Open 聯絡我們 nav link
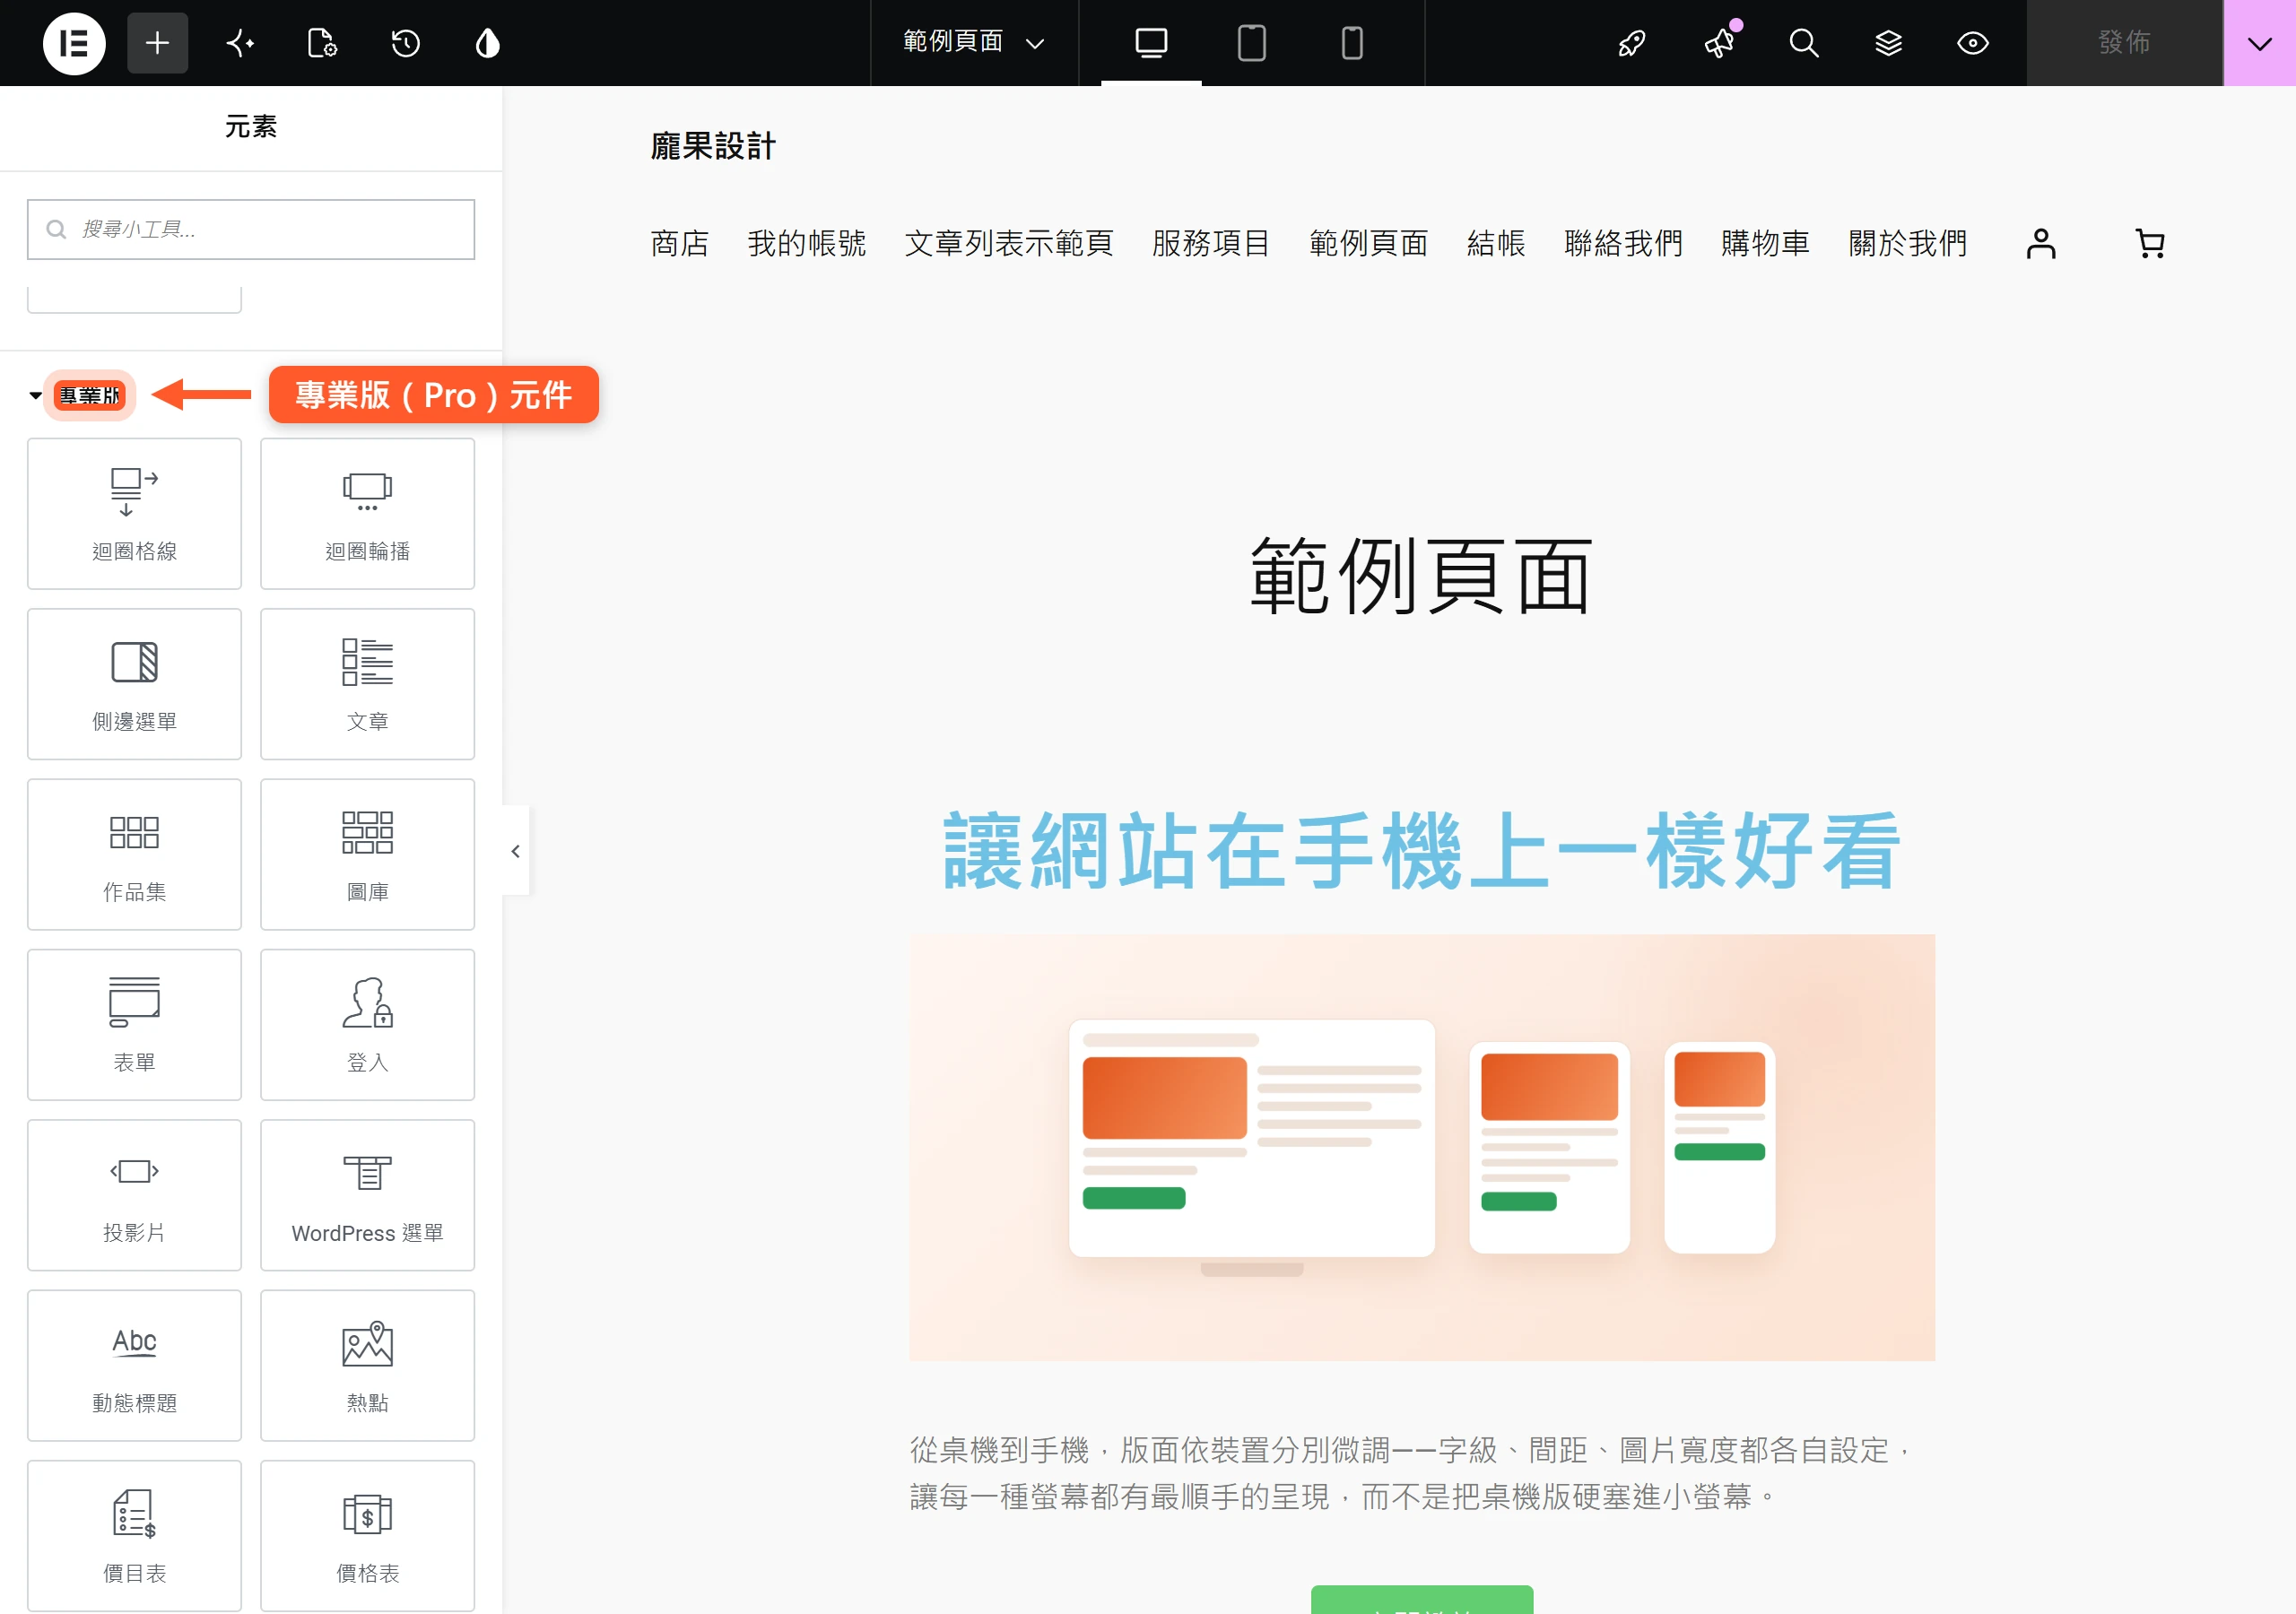Image resolution: width=2296 pixels, height=1614 pixels. [1623, 243]
